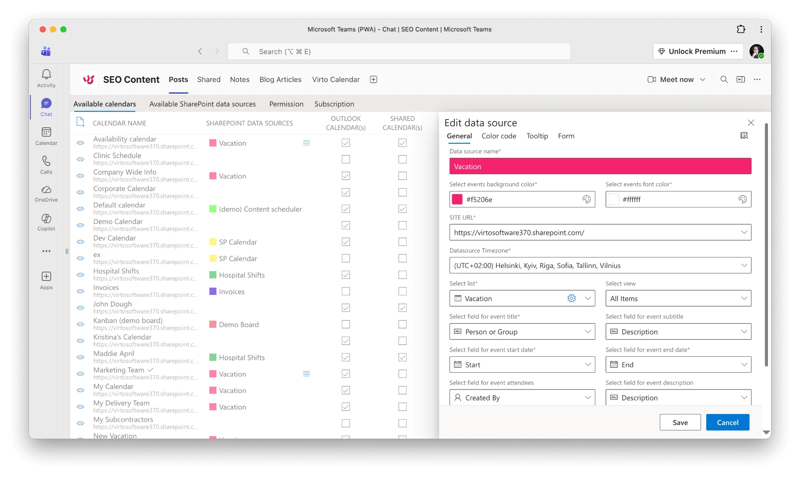Open Marketing Team Vacation list menu icon
This screenshot has width=800, height=477.
click(x=307, y=374)
